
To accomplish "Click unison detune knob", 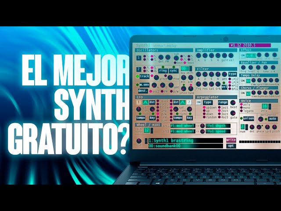I will click(x=252, y=127).
